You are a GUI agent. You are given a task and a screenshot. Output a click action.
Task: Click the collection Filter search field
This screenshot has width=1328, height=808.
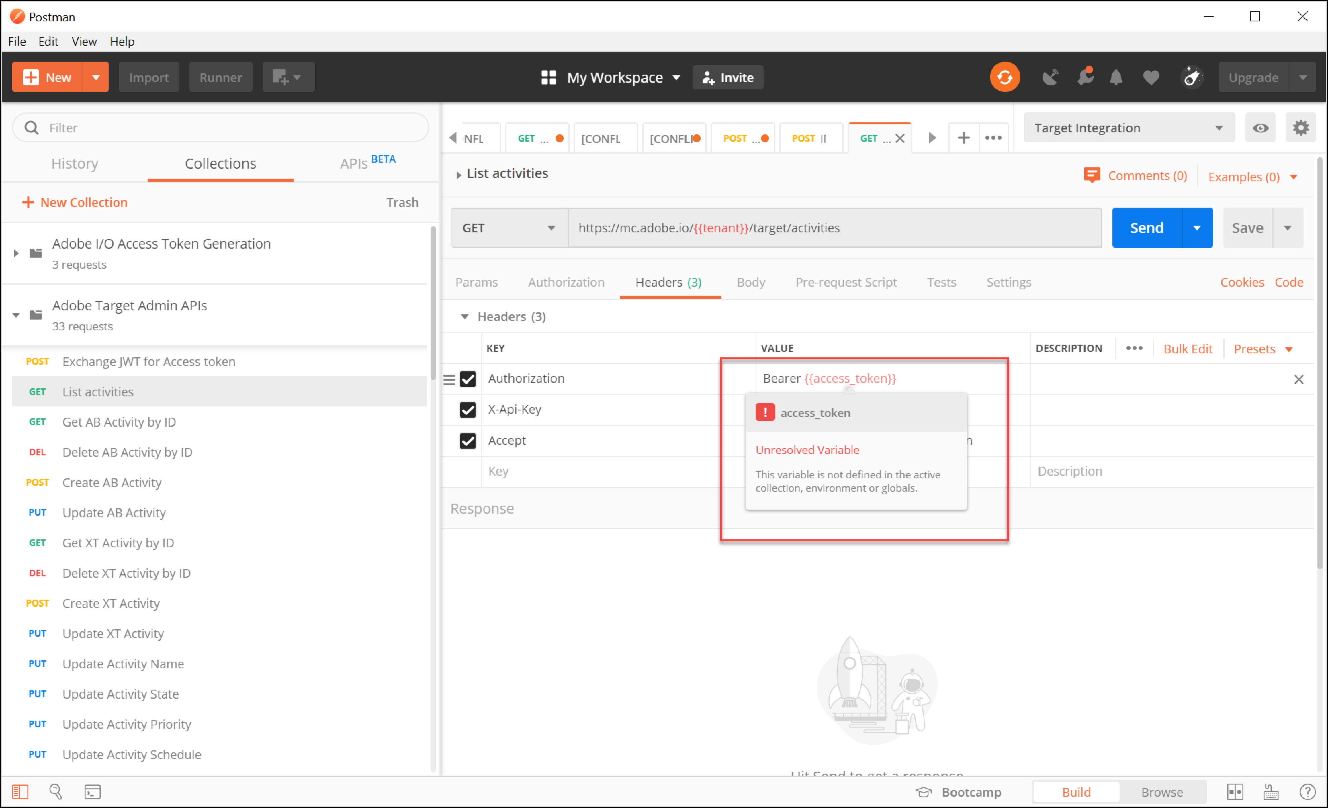(221, 128)
